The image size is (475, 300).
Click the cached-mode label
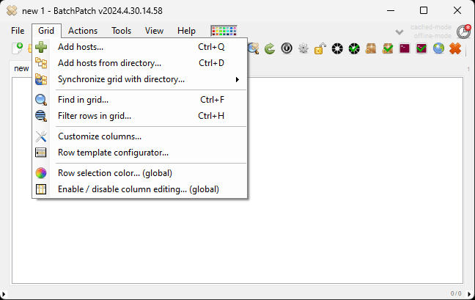[x=431, y=27]
